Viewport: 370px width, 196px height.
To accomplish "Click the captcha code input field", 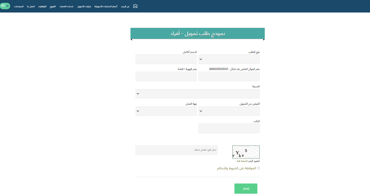I will click(177, 150).
